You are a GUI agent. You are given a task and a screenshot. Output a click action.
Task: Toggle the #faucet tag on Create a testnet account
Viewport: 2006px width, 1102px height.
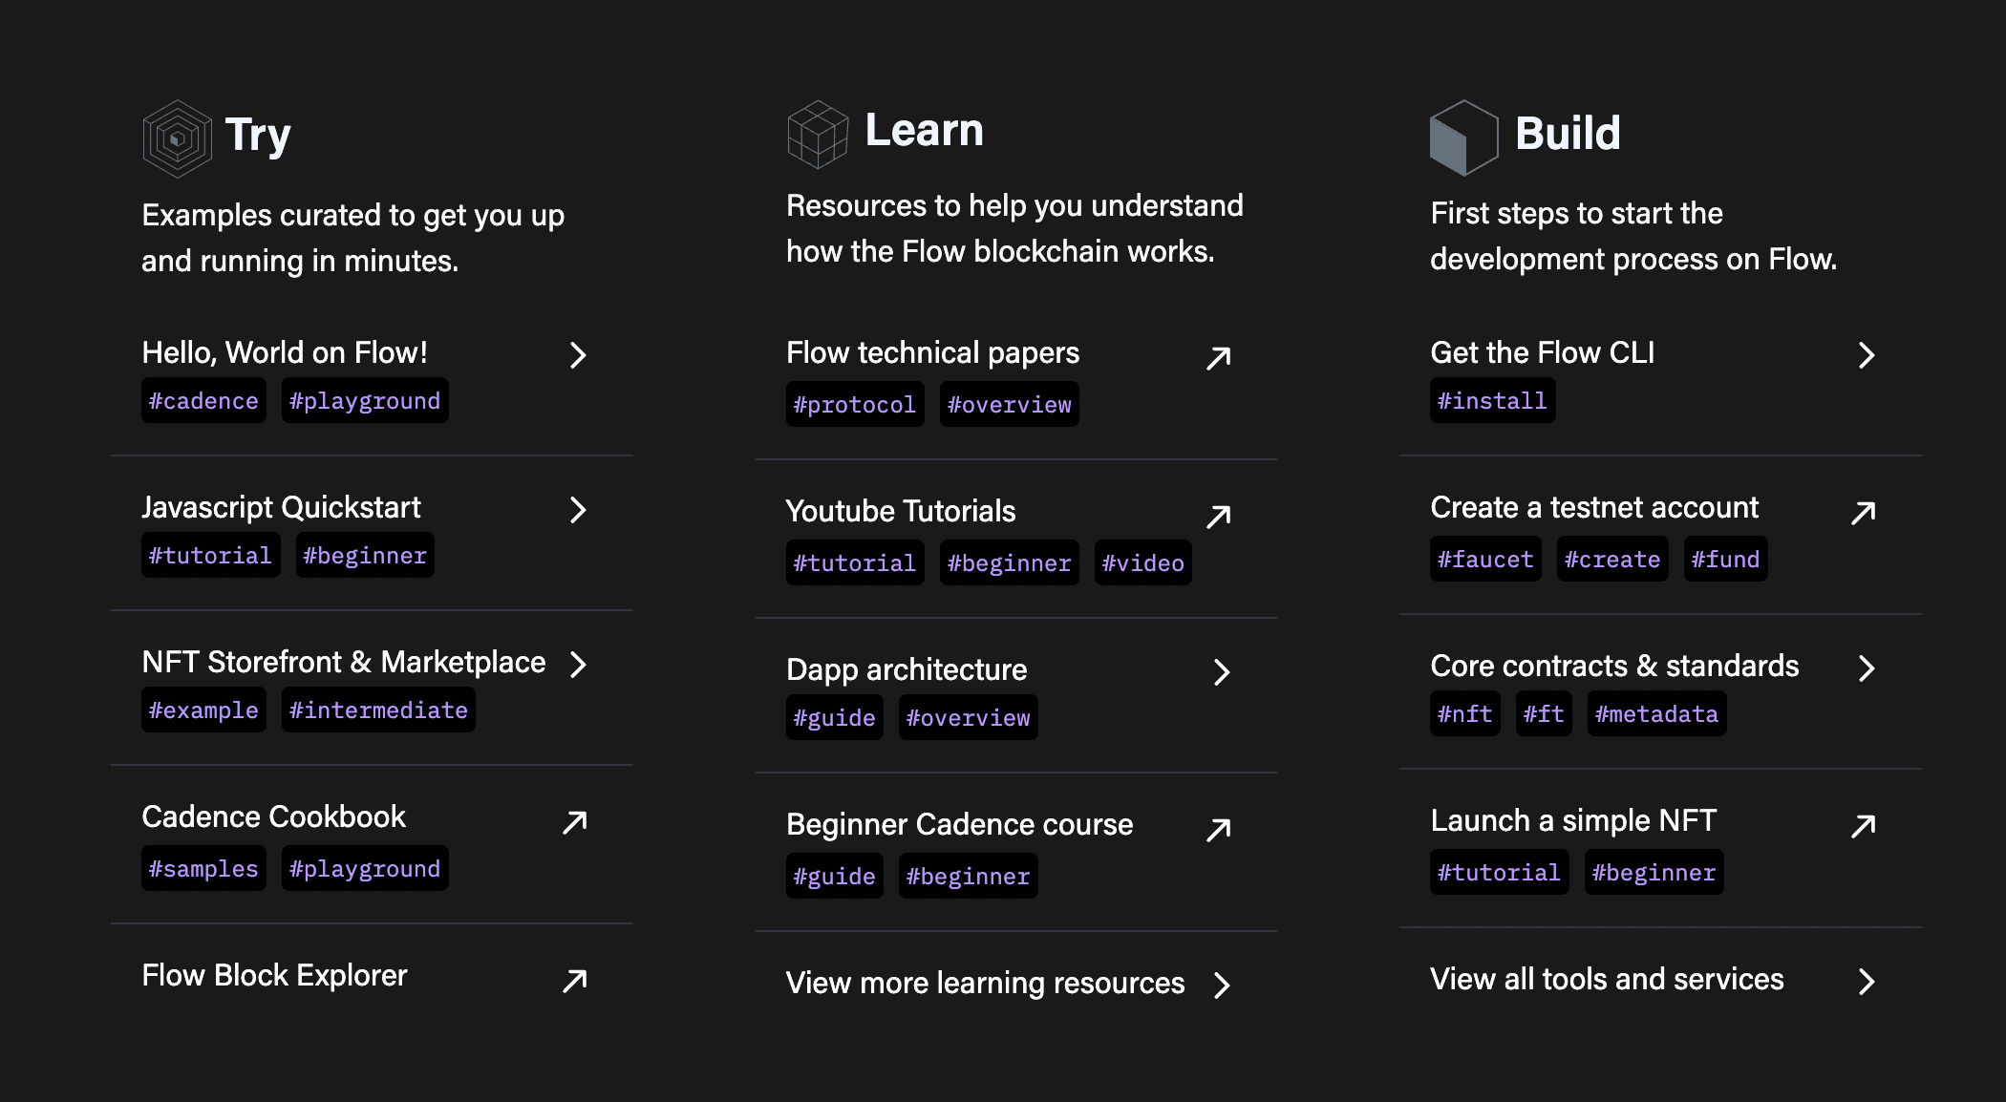click(1484, 560)
